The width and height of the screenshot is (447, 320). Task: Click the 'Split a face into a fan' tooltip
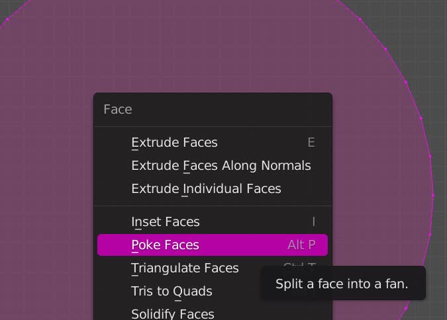pos(342,284)
